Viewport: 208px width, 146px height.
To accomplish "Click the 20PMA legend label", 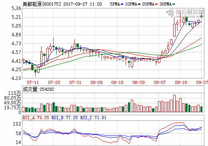I will 148,4.
